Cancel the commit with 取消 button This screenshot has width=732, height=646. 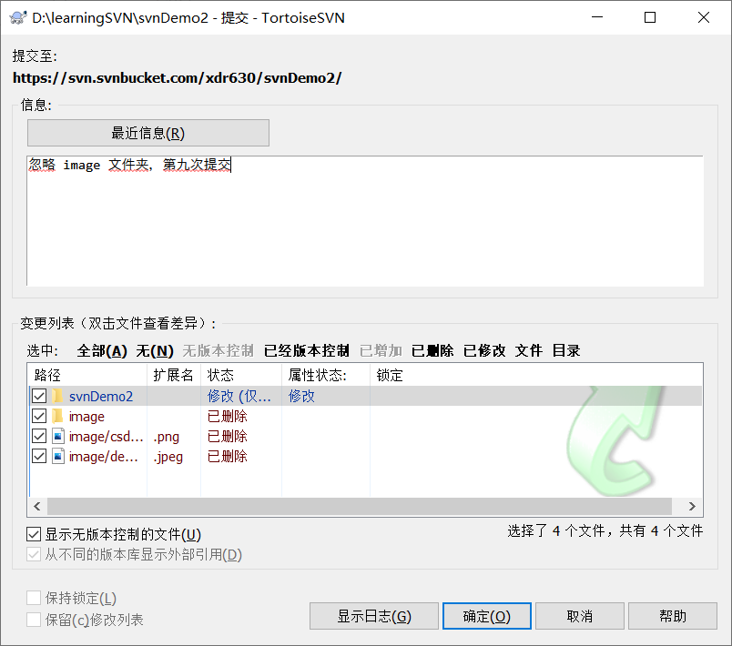[579, 616]
